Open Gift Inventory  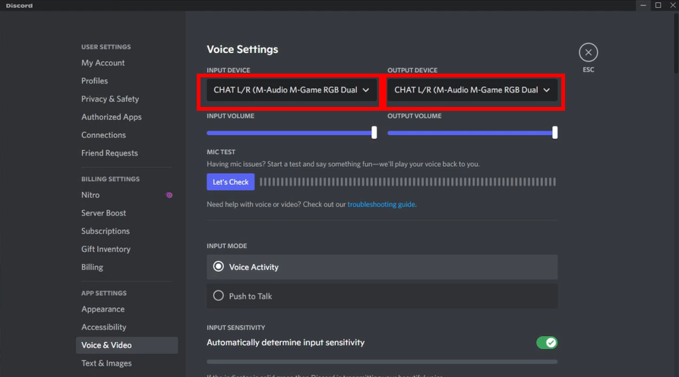tap(106, 249)
